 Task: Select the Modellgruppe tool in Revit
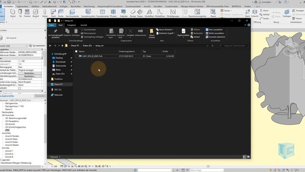click(173, 13)
